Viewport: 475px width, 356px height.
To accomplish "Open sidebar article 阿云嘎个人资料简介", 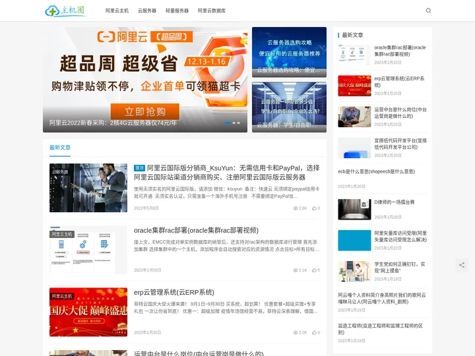I will (382, 298).
